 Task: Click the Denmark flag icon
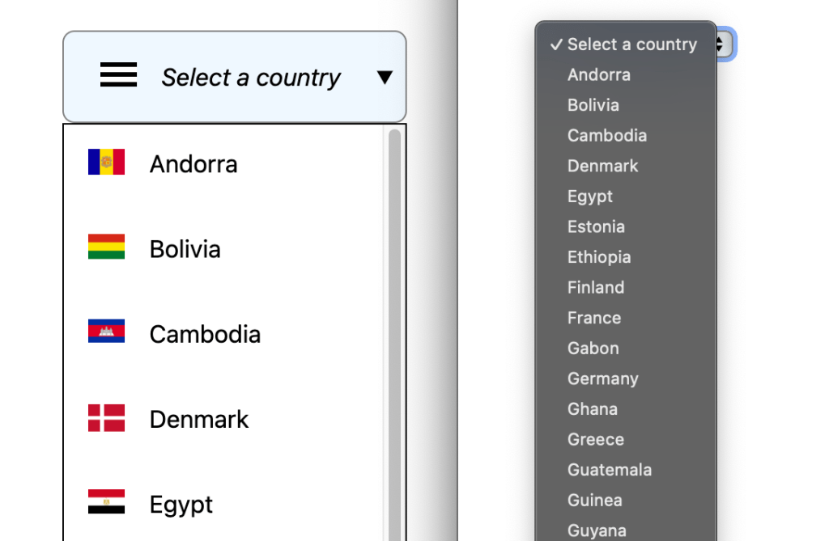[106, 416]
